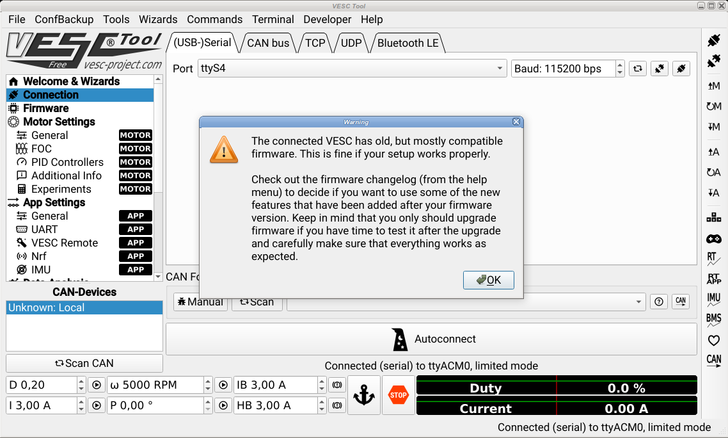Open the Terminal menu
The width and height of the screenshot is (728, 438).
coord(273,19)
